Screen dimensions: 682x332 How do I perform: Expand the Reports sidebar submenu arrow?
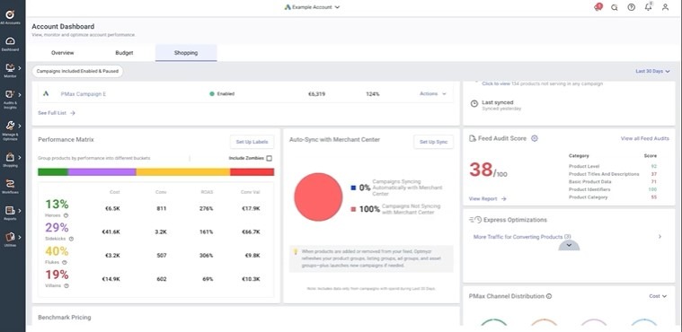coord(20,211)
